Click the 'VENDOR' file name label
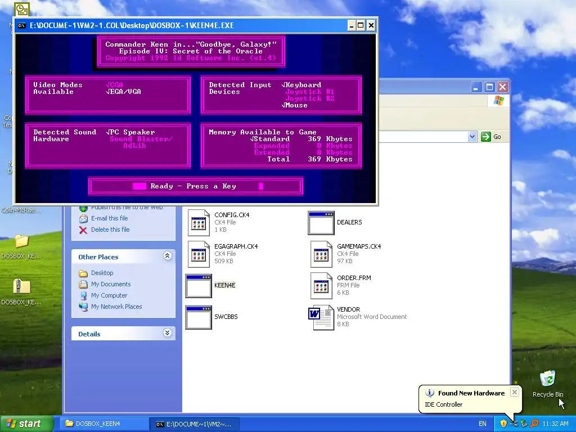 348,310
